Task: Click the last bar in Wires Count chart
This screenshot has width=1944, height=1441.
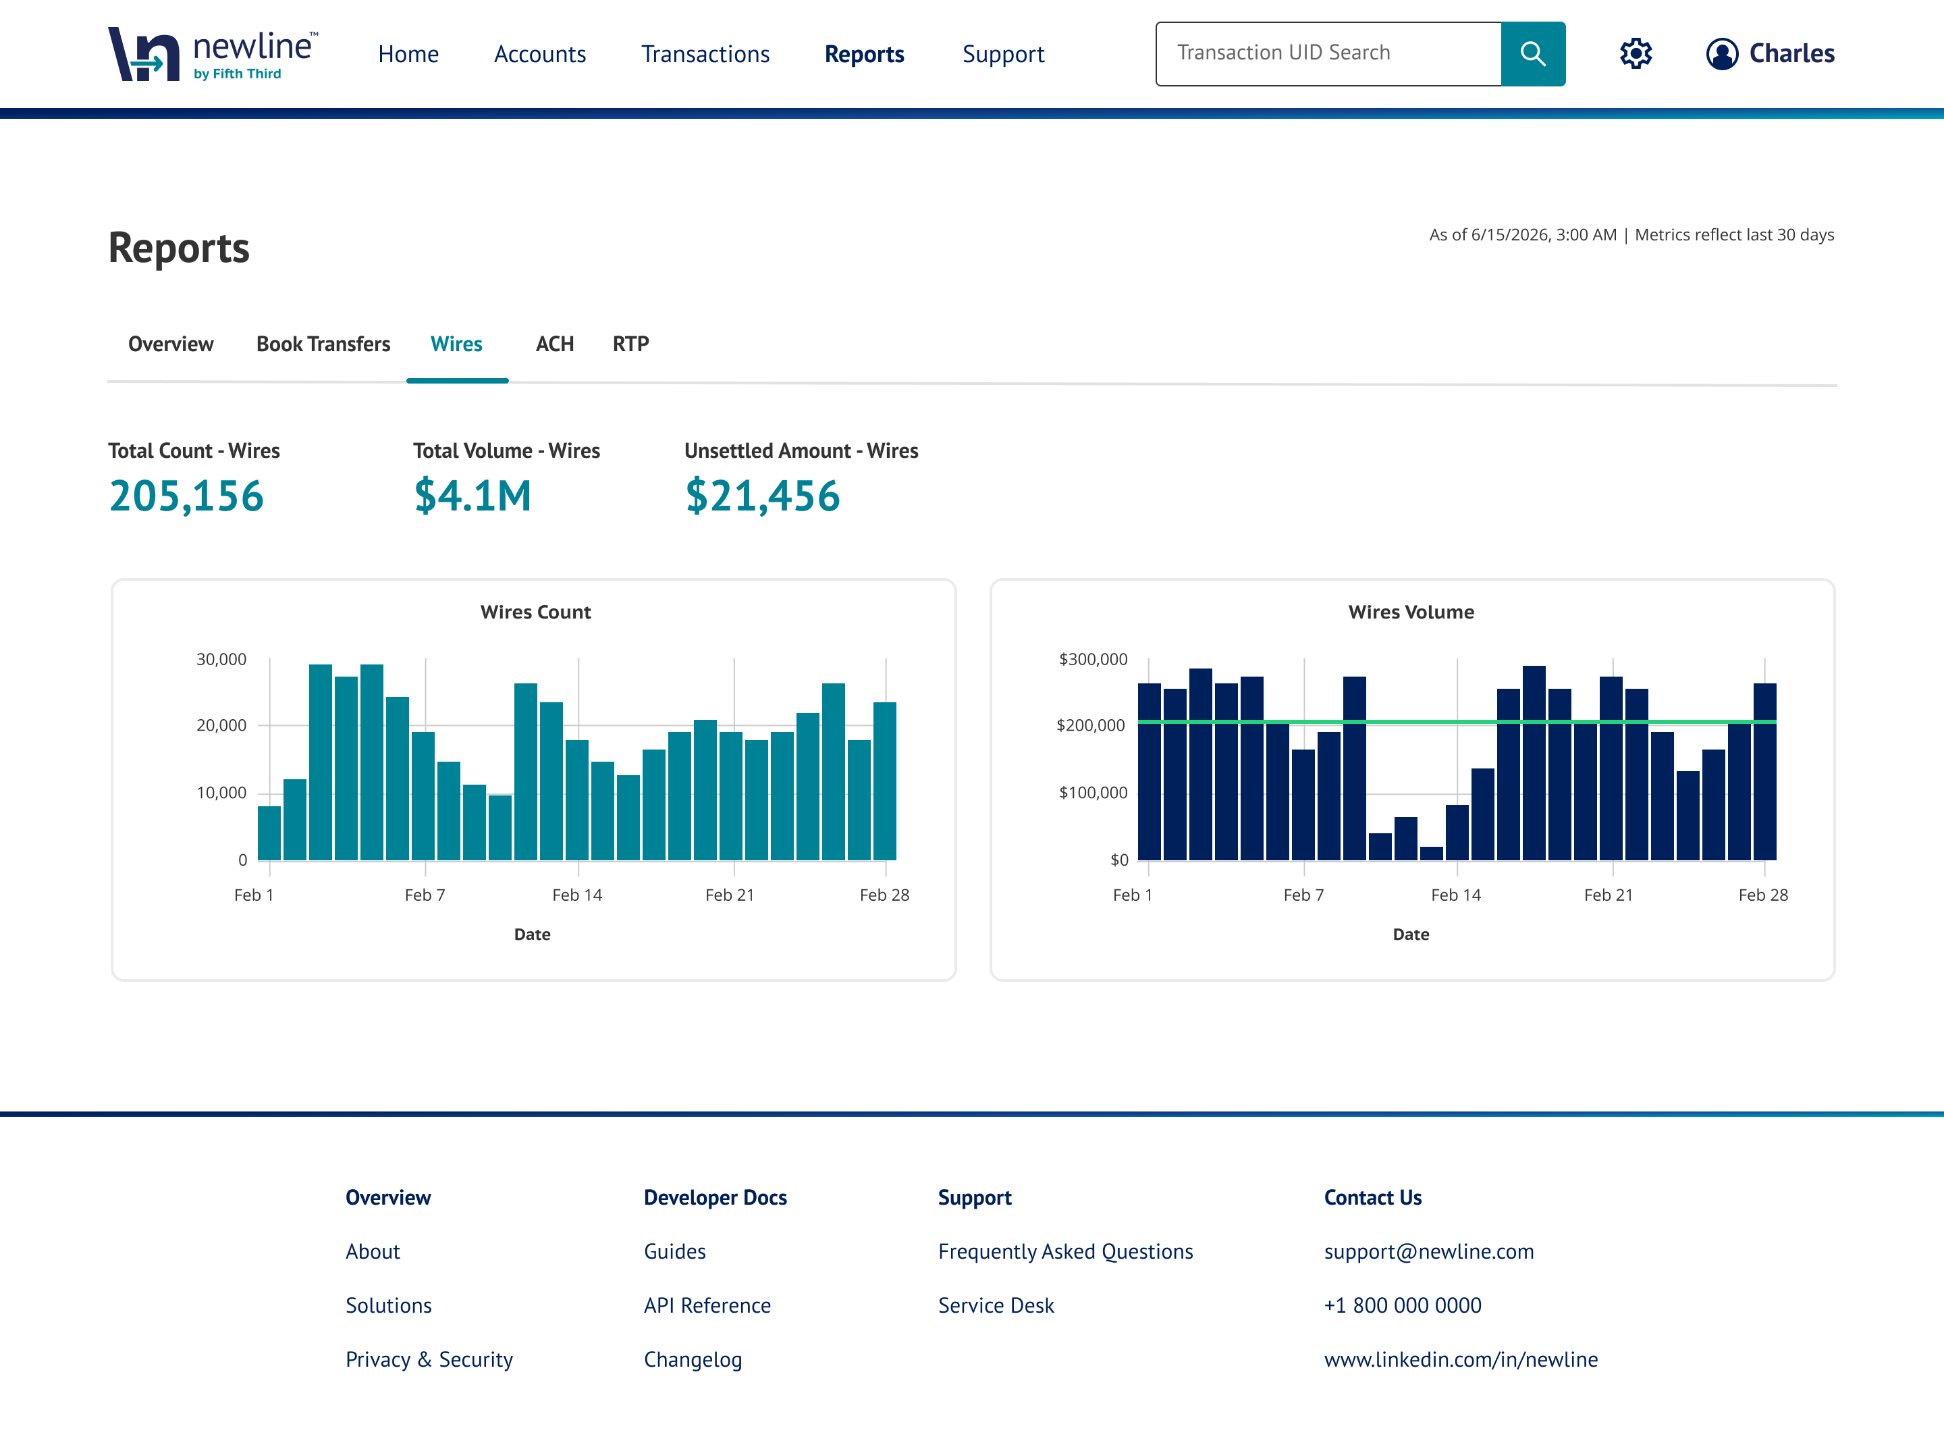Action: (x=885, y=781)
